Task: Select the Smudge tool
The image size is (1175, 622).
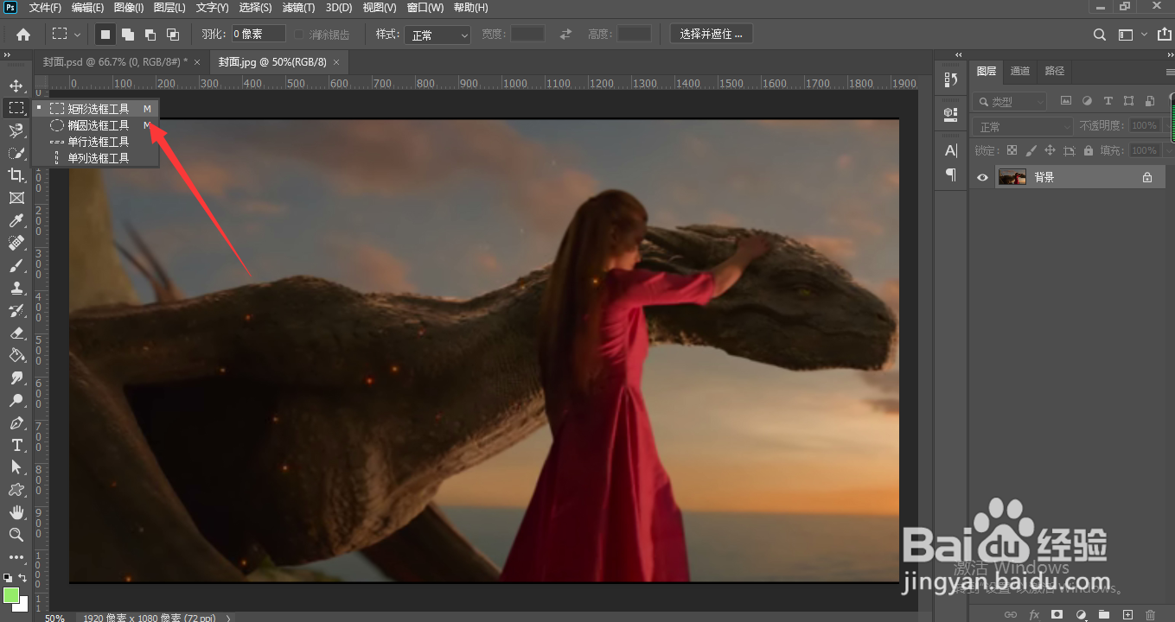Action: click(16, 378)
